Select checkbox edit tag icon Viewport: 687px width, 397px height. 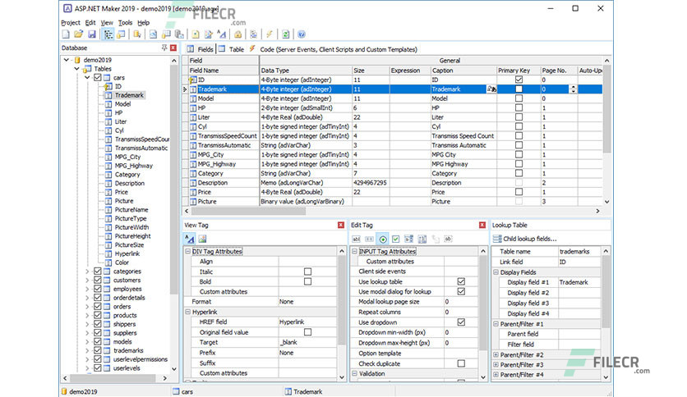[395, 239]
